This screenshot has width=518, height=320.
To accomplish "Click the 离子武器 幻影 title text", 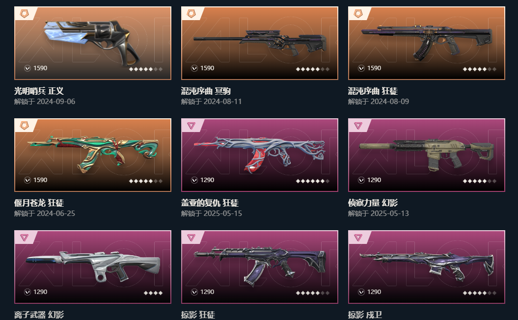I will click(x=39, y=315).
